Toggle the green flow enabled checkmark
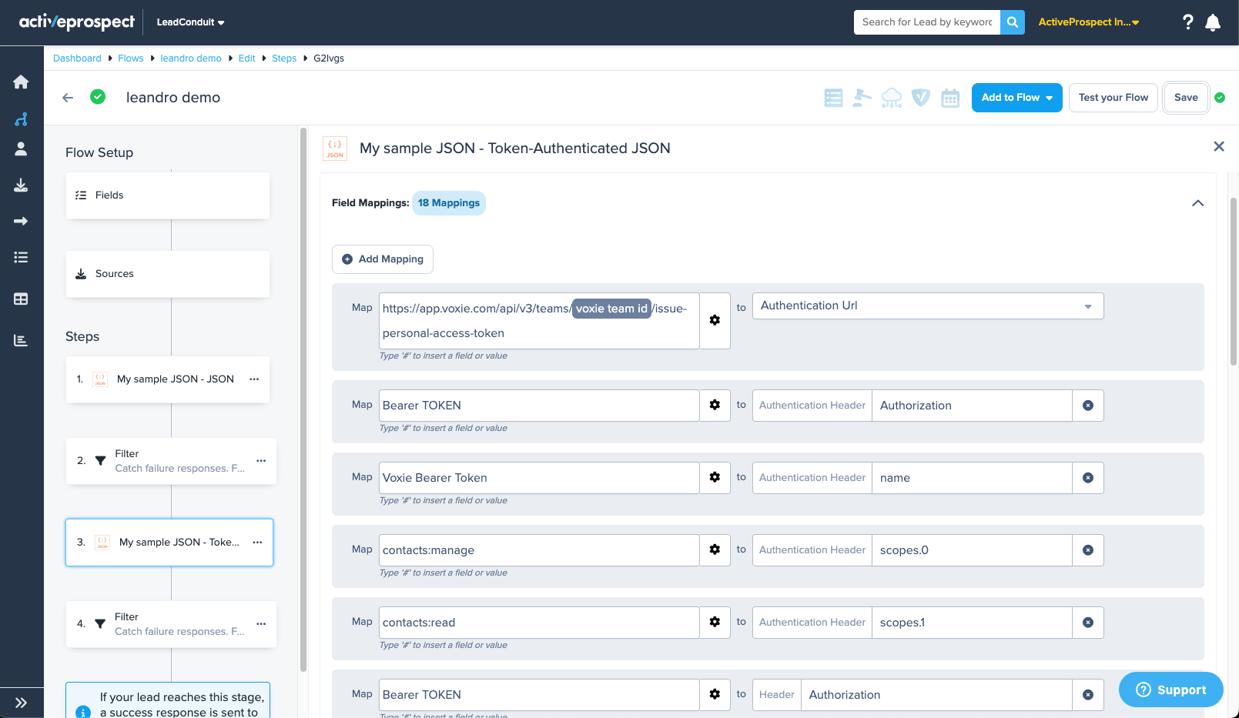Screen dimensions: 1239x718 [x=98, y=97]
